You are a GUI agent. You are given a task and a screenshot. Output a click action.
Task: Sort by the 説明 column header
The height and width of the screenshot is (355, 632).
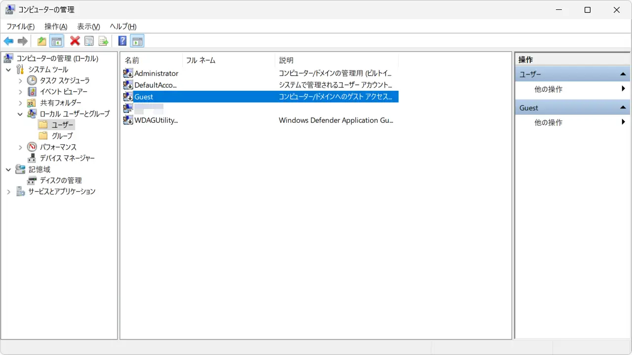pyautogui.click(x=337, y=60)
